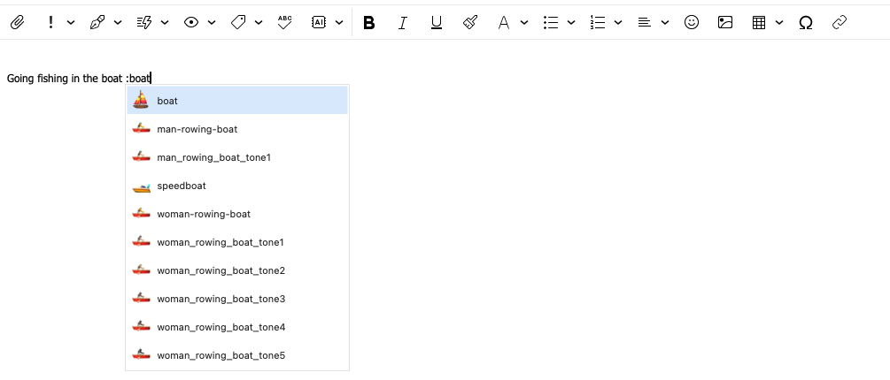
Task: Open the emoji picker smiley icon
Action: [x=692, y=23]
